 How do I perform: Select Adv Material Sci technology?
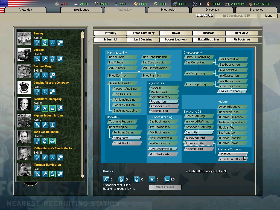pyautogui.click(x=233, y=159)
